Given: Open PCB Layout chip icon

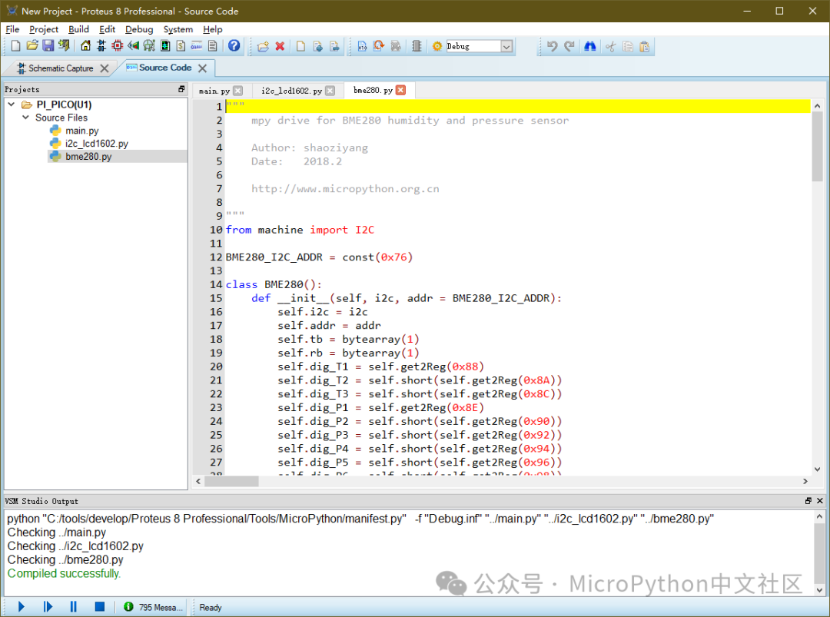Looking at the screenshot, I should (118, 46).
